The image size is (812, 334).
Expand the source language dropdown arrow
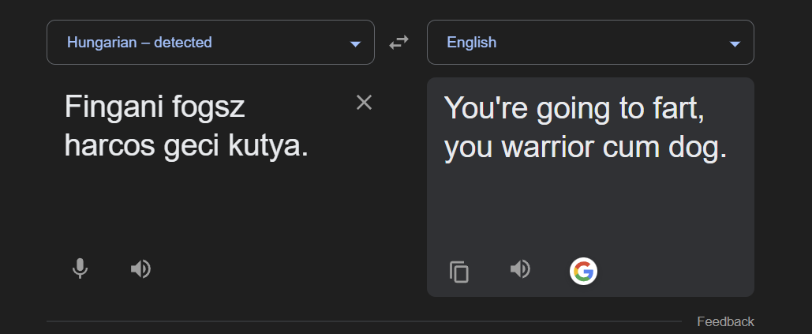[355, 44]
